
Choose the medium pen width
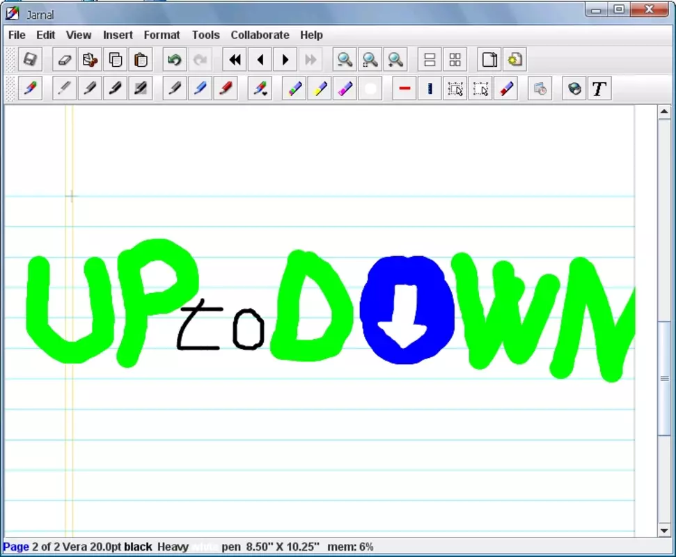click(x=90, y=89)
